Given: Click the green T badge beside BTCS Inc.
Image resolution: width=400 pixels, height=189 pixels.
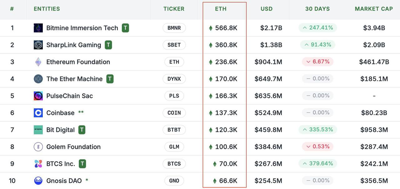Looking at the screenshot, I should (x=82, y=164).
